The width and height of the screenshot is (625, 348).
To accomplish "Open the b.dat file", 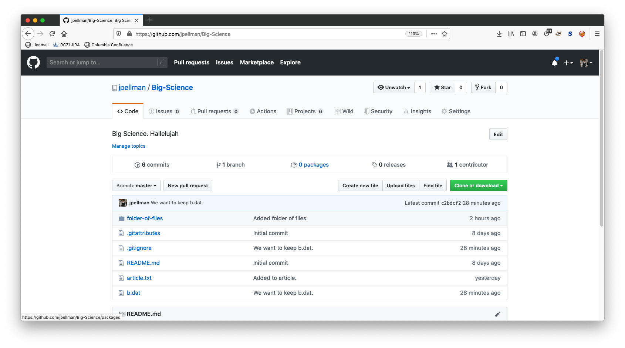I will point(134,293).
